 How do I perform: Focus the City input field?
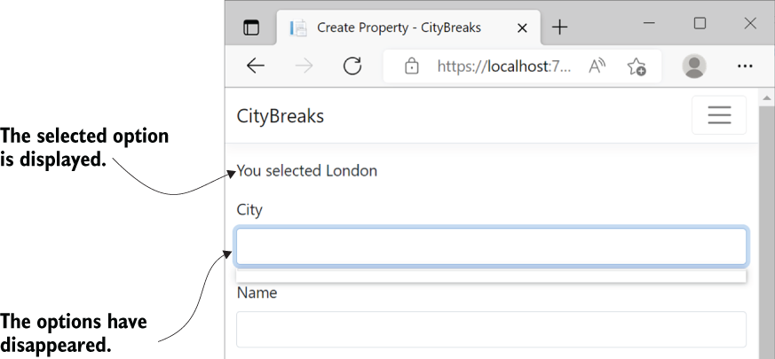tap(491, 246)
